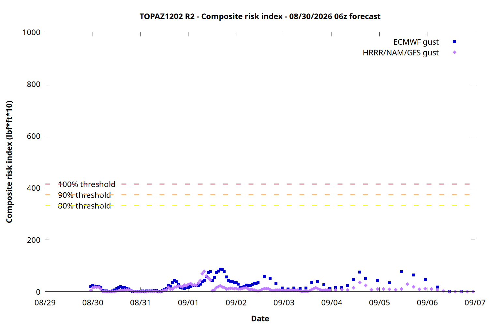The image size is (489, 326).
Task: Click the 100% threshold label
Action: [x=87, y=184]
